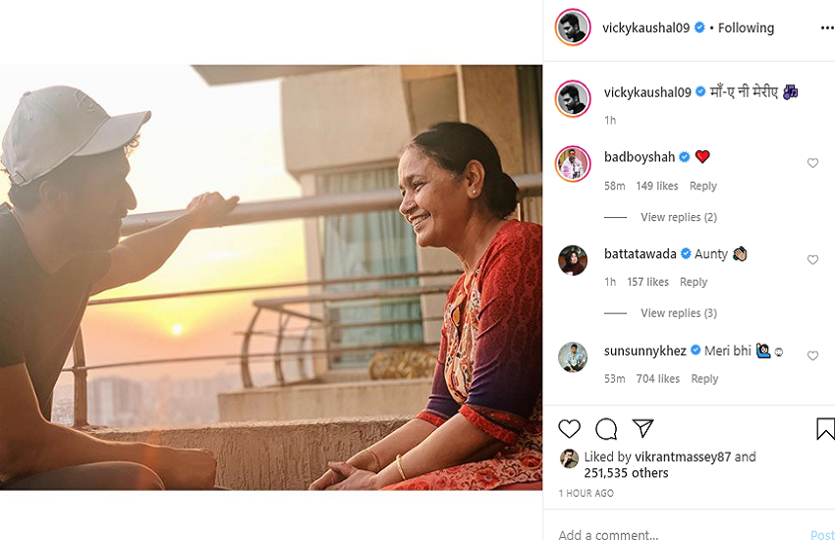Open sunsunnykhez's profile avatar
Viewport: 835px width, 540px height.
[573, 356]
